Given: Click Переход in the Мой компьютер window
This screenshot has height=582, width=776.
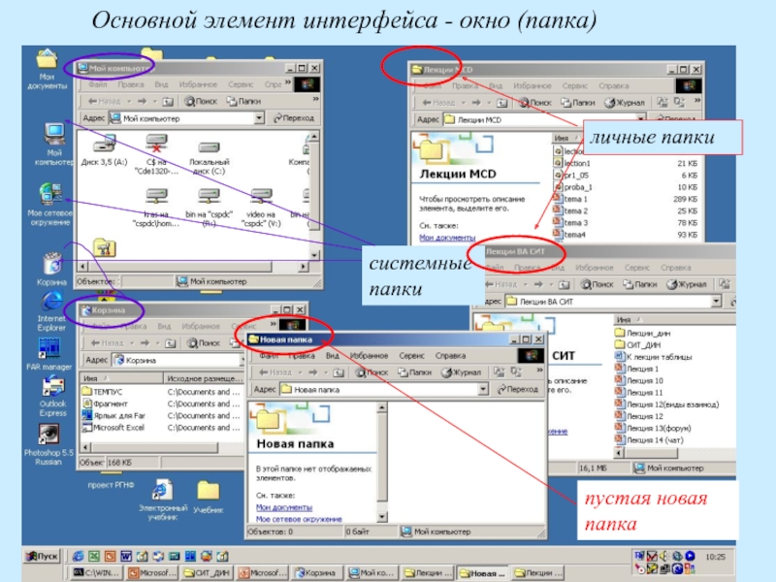Looking at the screenshot, I should pos(294,117).
